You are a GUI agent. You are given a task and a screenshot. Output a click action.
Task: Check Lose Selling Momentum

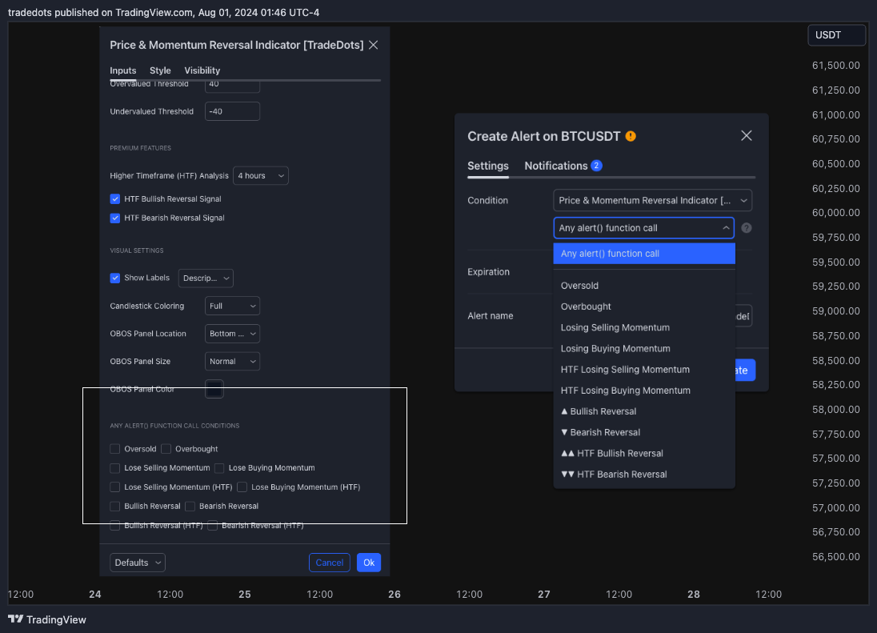pyautogui.click(x=115, y=468)
